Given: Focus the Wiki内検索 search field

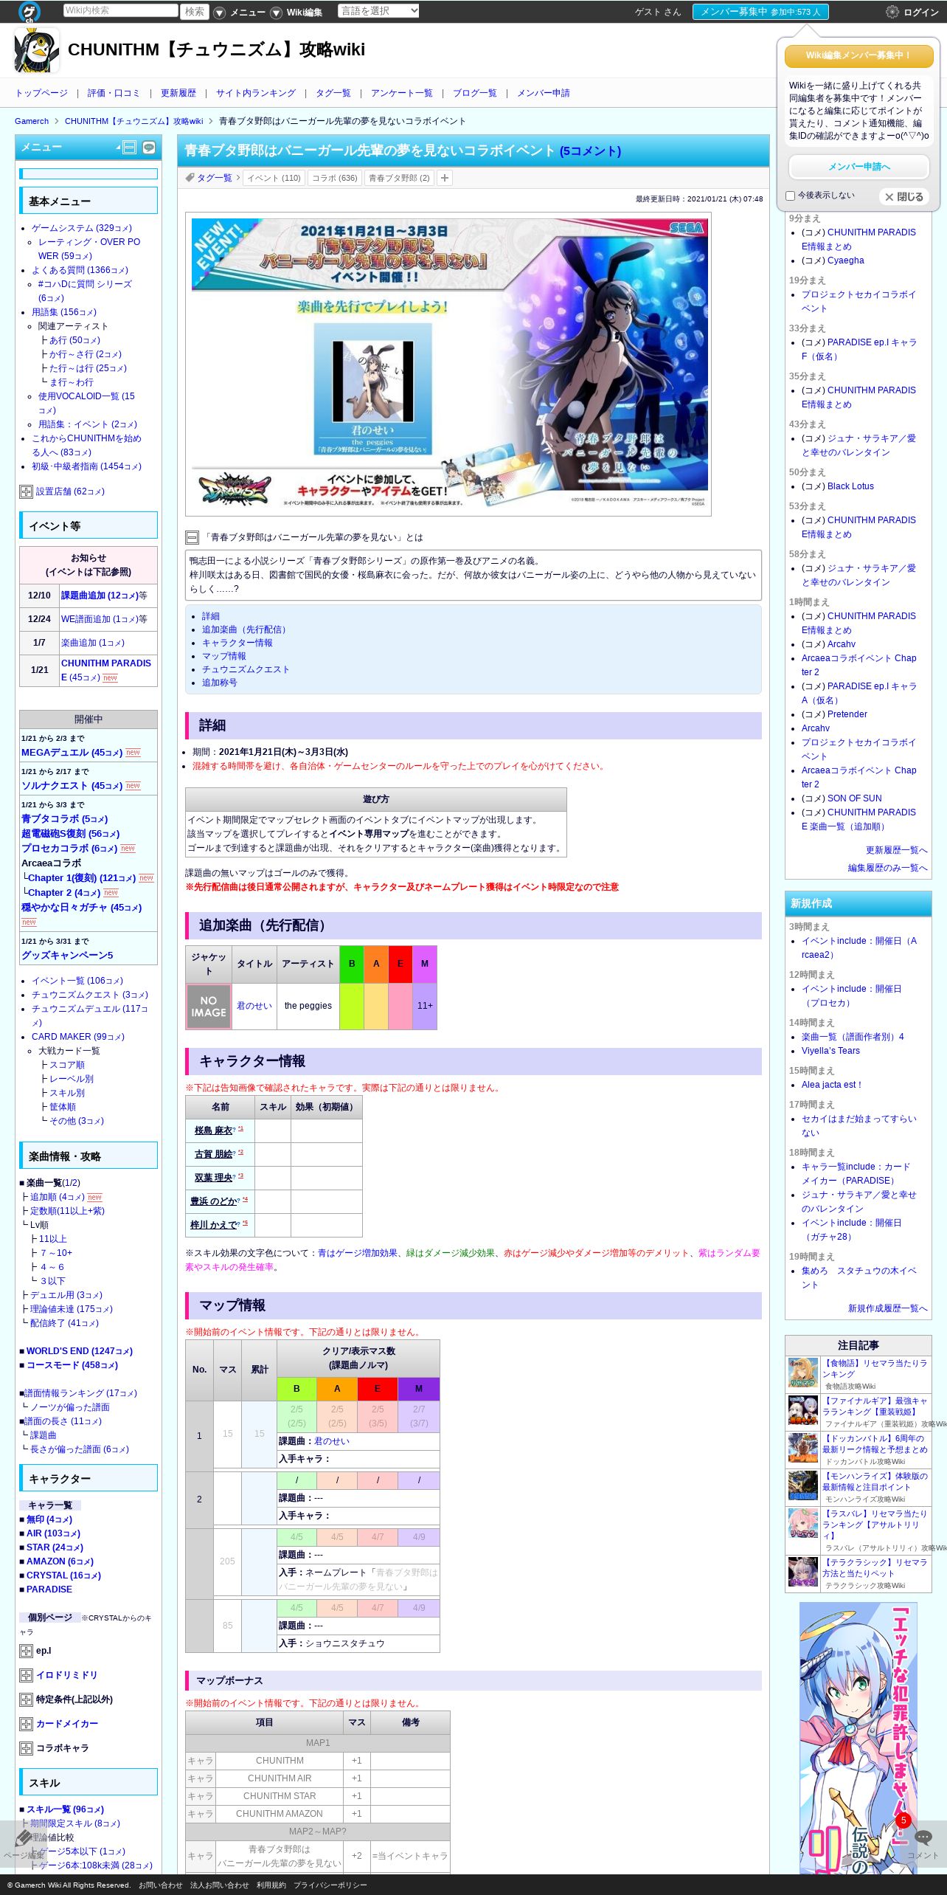Looking at the screenshot, I should [120, 10].
